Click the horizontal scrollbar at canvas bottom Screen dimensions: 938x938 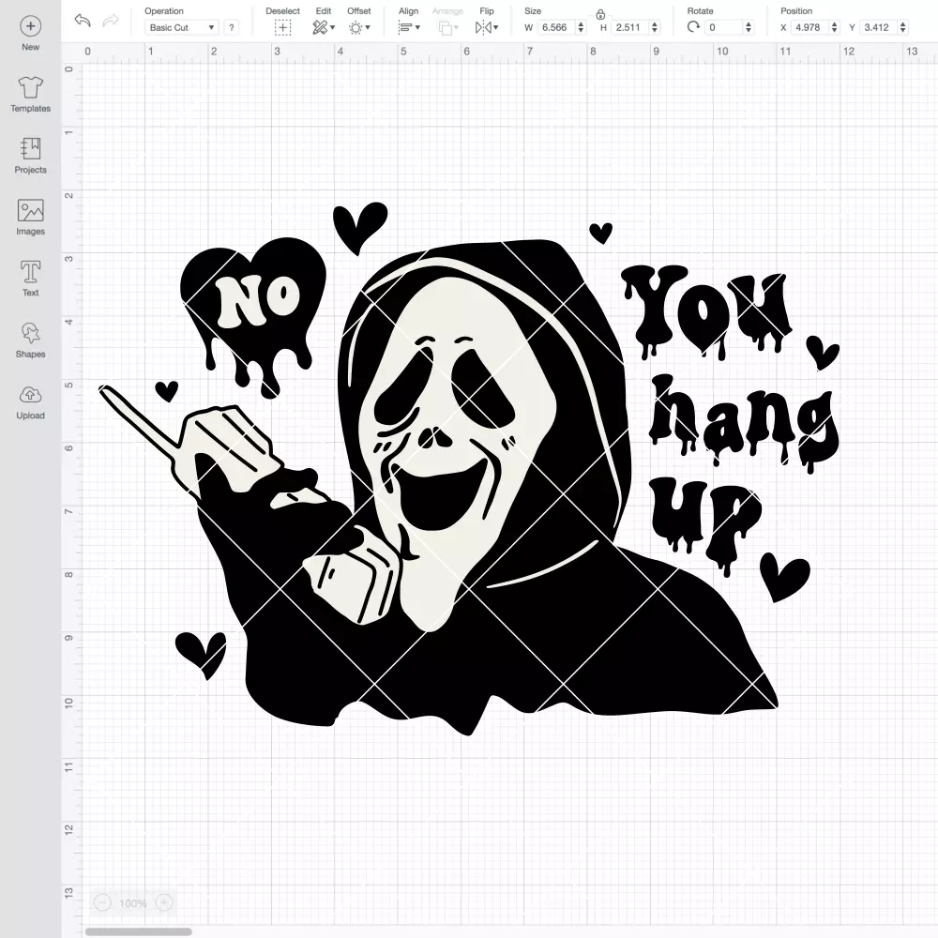click(139, 931)
